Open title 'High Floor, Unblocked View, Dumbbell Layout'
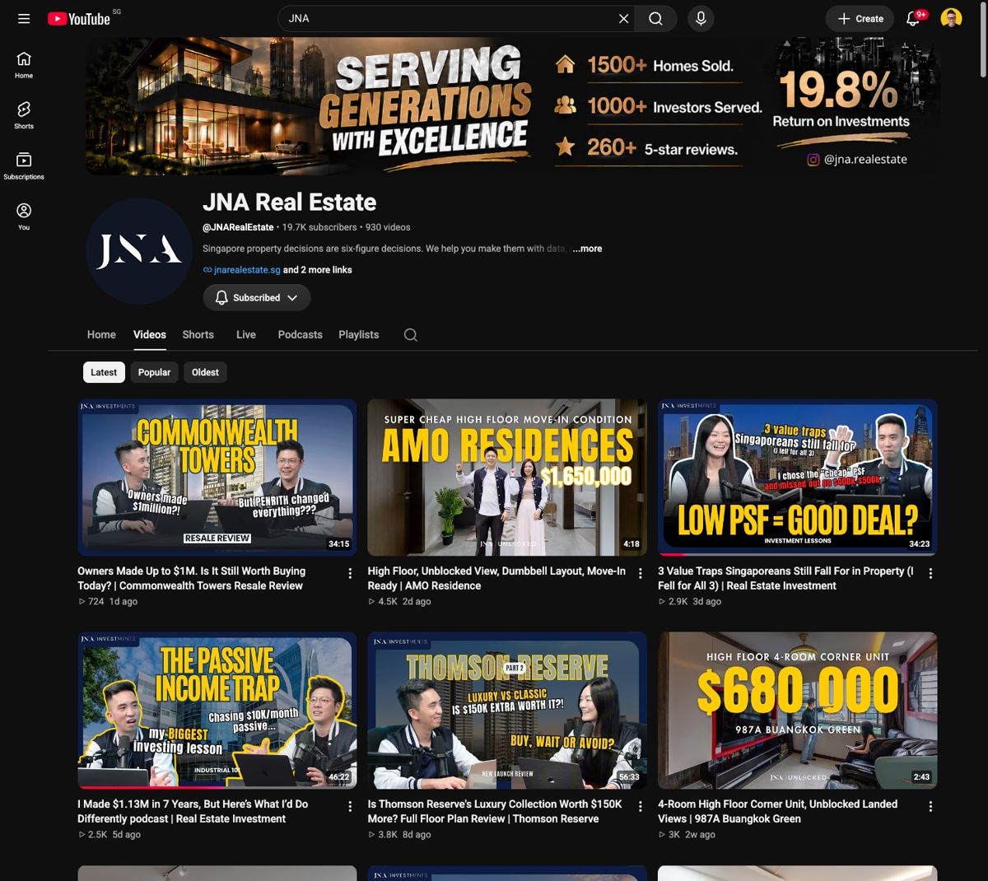The image size is (988, 881). (x=496, y=578)
